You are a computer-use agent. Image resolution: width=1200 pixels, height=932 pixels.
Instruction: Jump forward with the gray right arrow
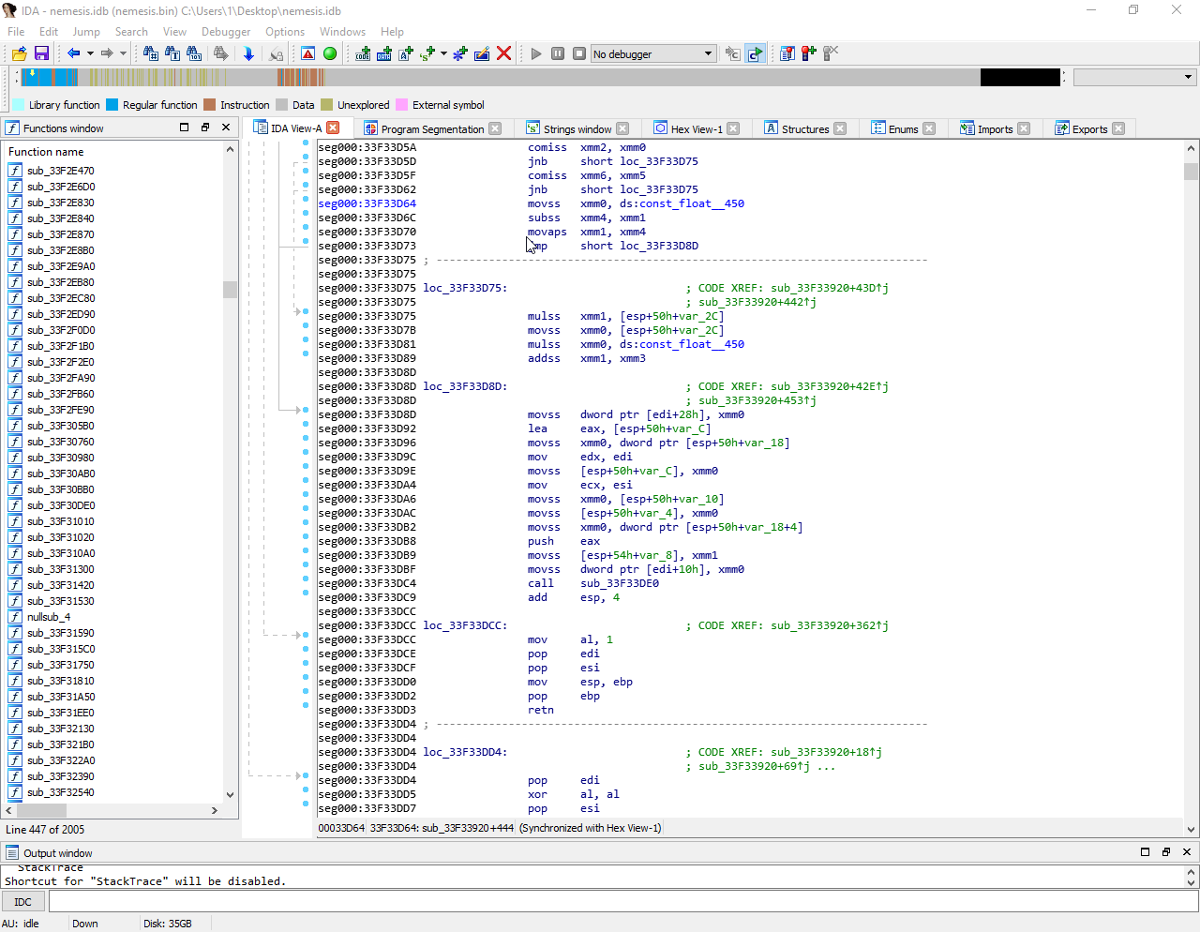click(x=107, y=53)
